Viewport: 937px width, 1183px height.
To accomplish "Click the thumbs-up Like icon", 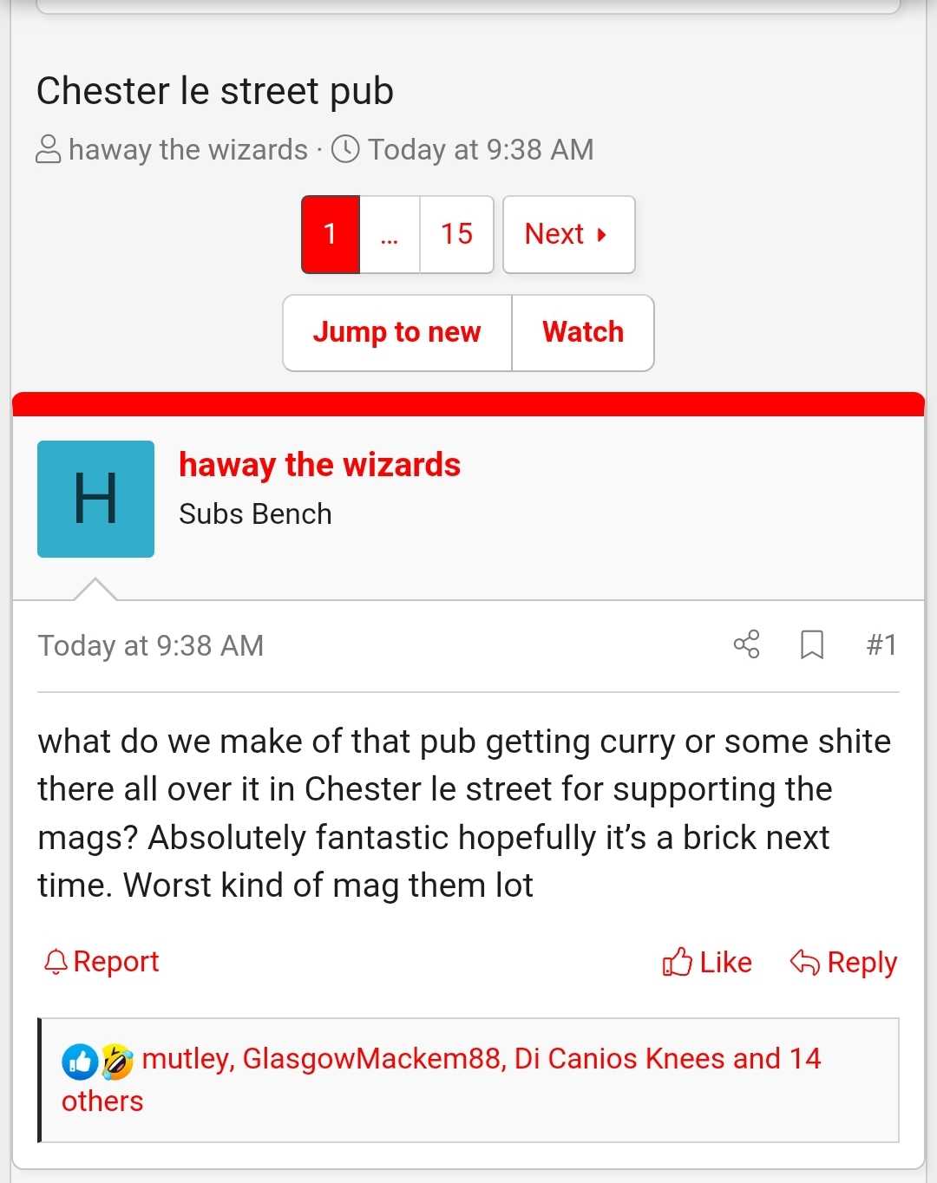I will coord(677,962).
